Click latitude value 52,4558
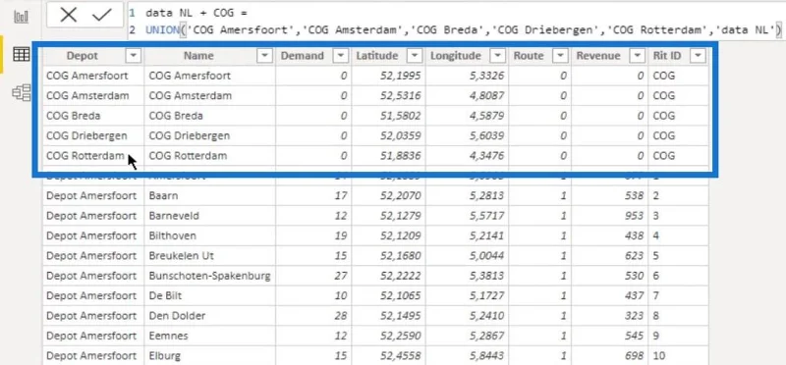The image size is (786, 365). (x=400, y=356)
